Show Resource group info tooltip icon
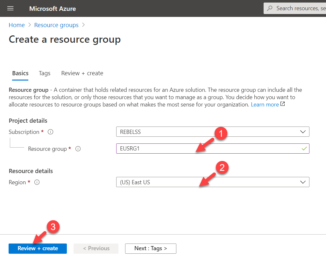Image resolution: width=326 pixels, height=262 pixels. pos(78,149)
